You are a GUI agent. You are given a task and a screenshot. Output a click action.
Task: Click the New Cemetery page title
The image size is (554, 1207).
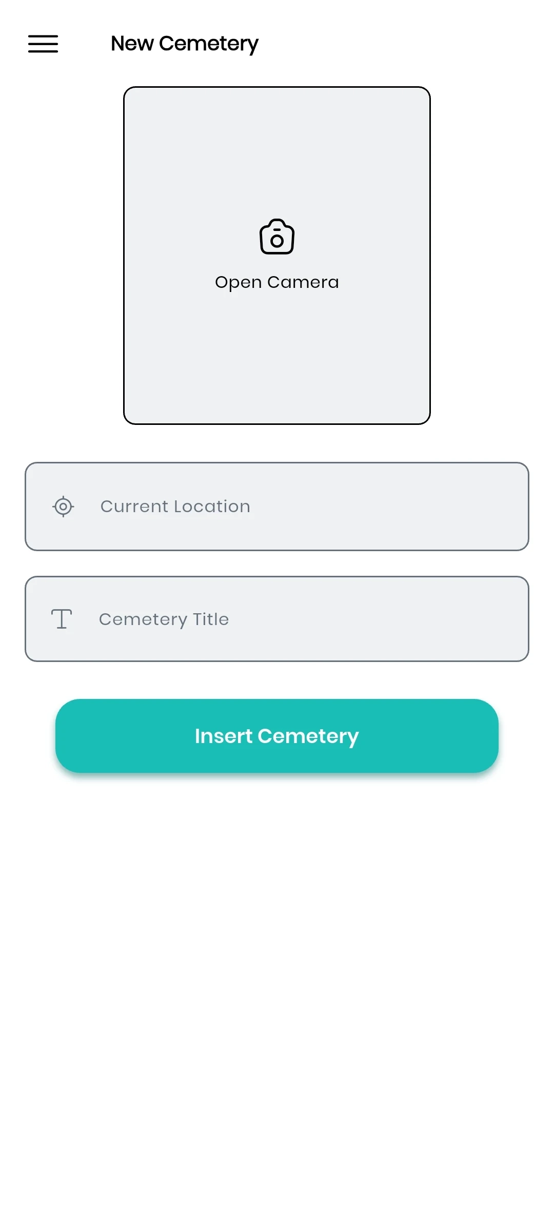185,44
